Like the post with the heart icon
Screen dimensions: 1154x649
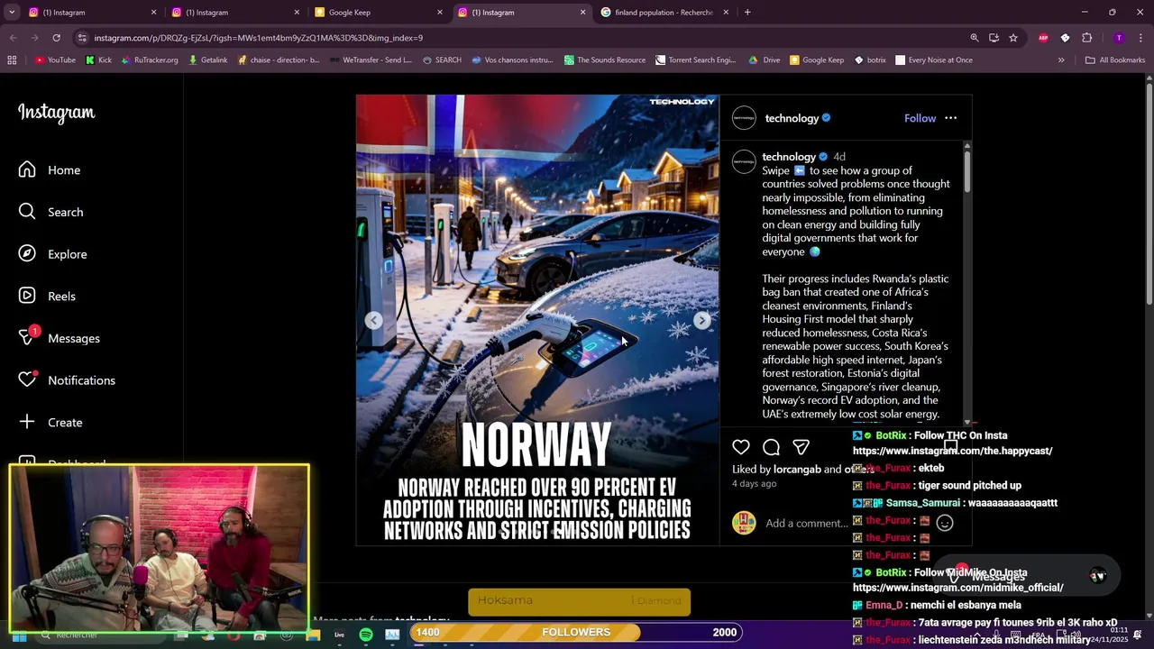(741, 447)
